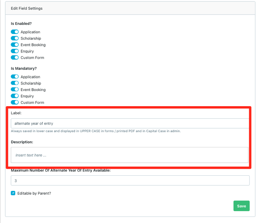Click the Maximum Number of Alternate Year field
Viewport: 258px width, 223px height.
[130, 181]
